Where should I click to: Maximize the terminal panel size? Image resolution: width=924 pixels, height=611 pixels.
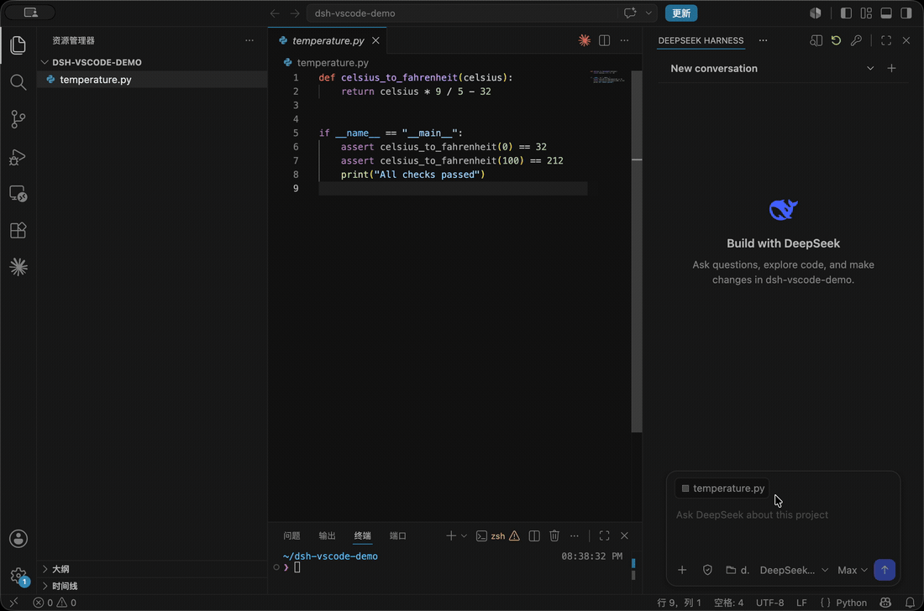click(x=604, y=535)
